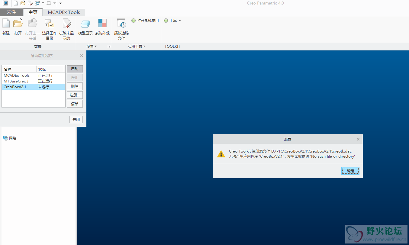Click the 状况 column header
409x245 pixels.
point(50,69)
